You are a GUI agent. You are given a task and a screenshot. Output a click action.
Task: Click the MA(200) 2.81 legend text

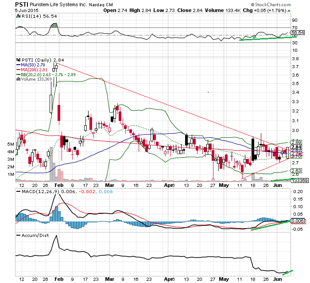[x=34, y=70]
